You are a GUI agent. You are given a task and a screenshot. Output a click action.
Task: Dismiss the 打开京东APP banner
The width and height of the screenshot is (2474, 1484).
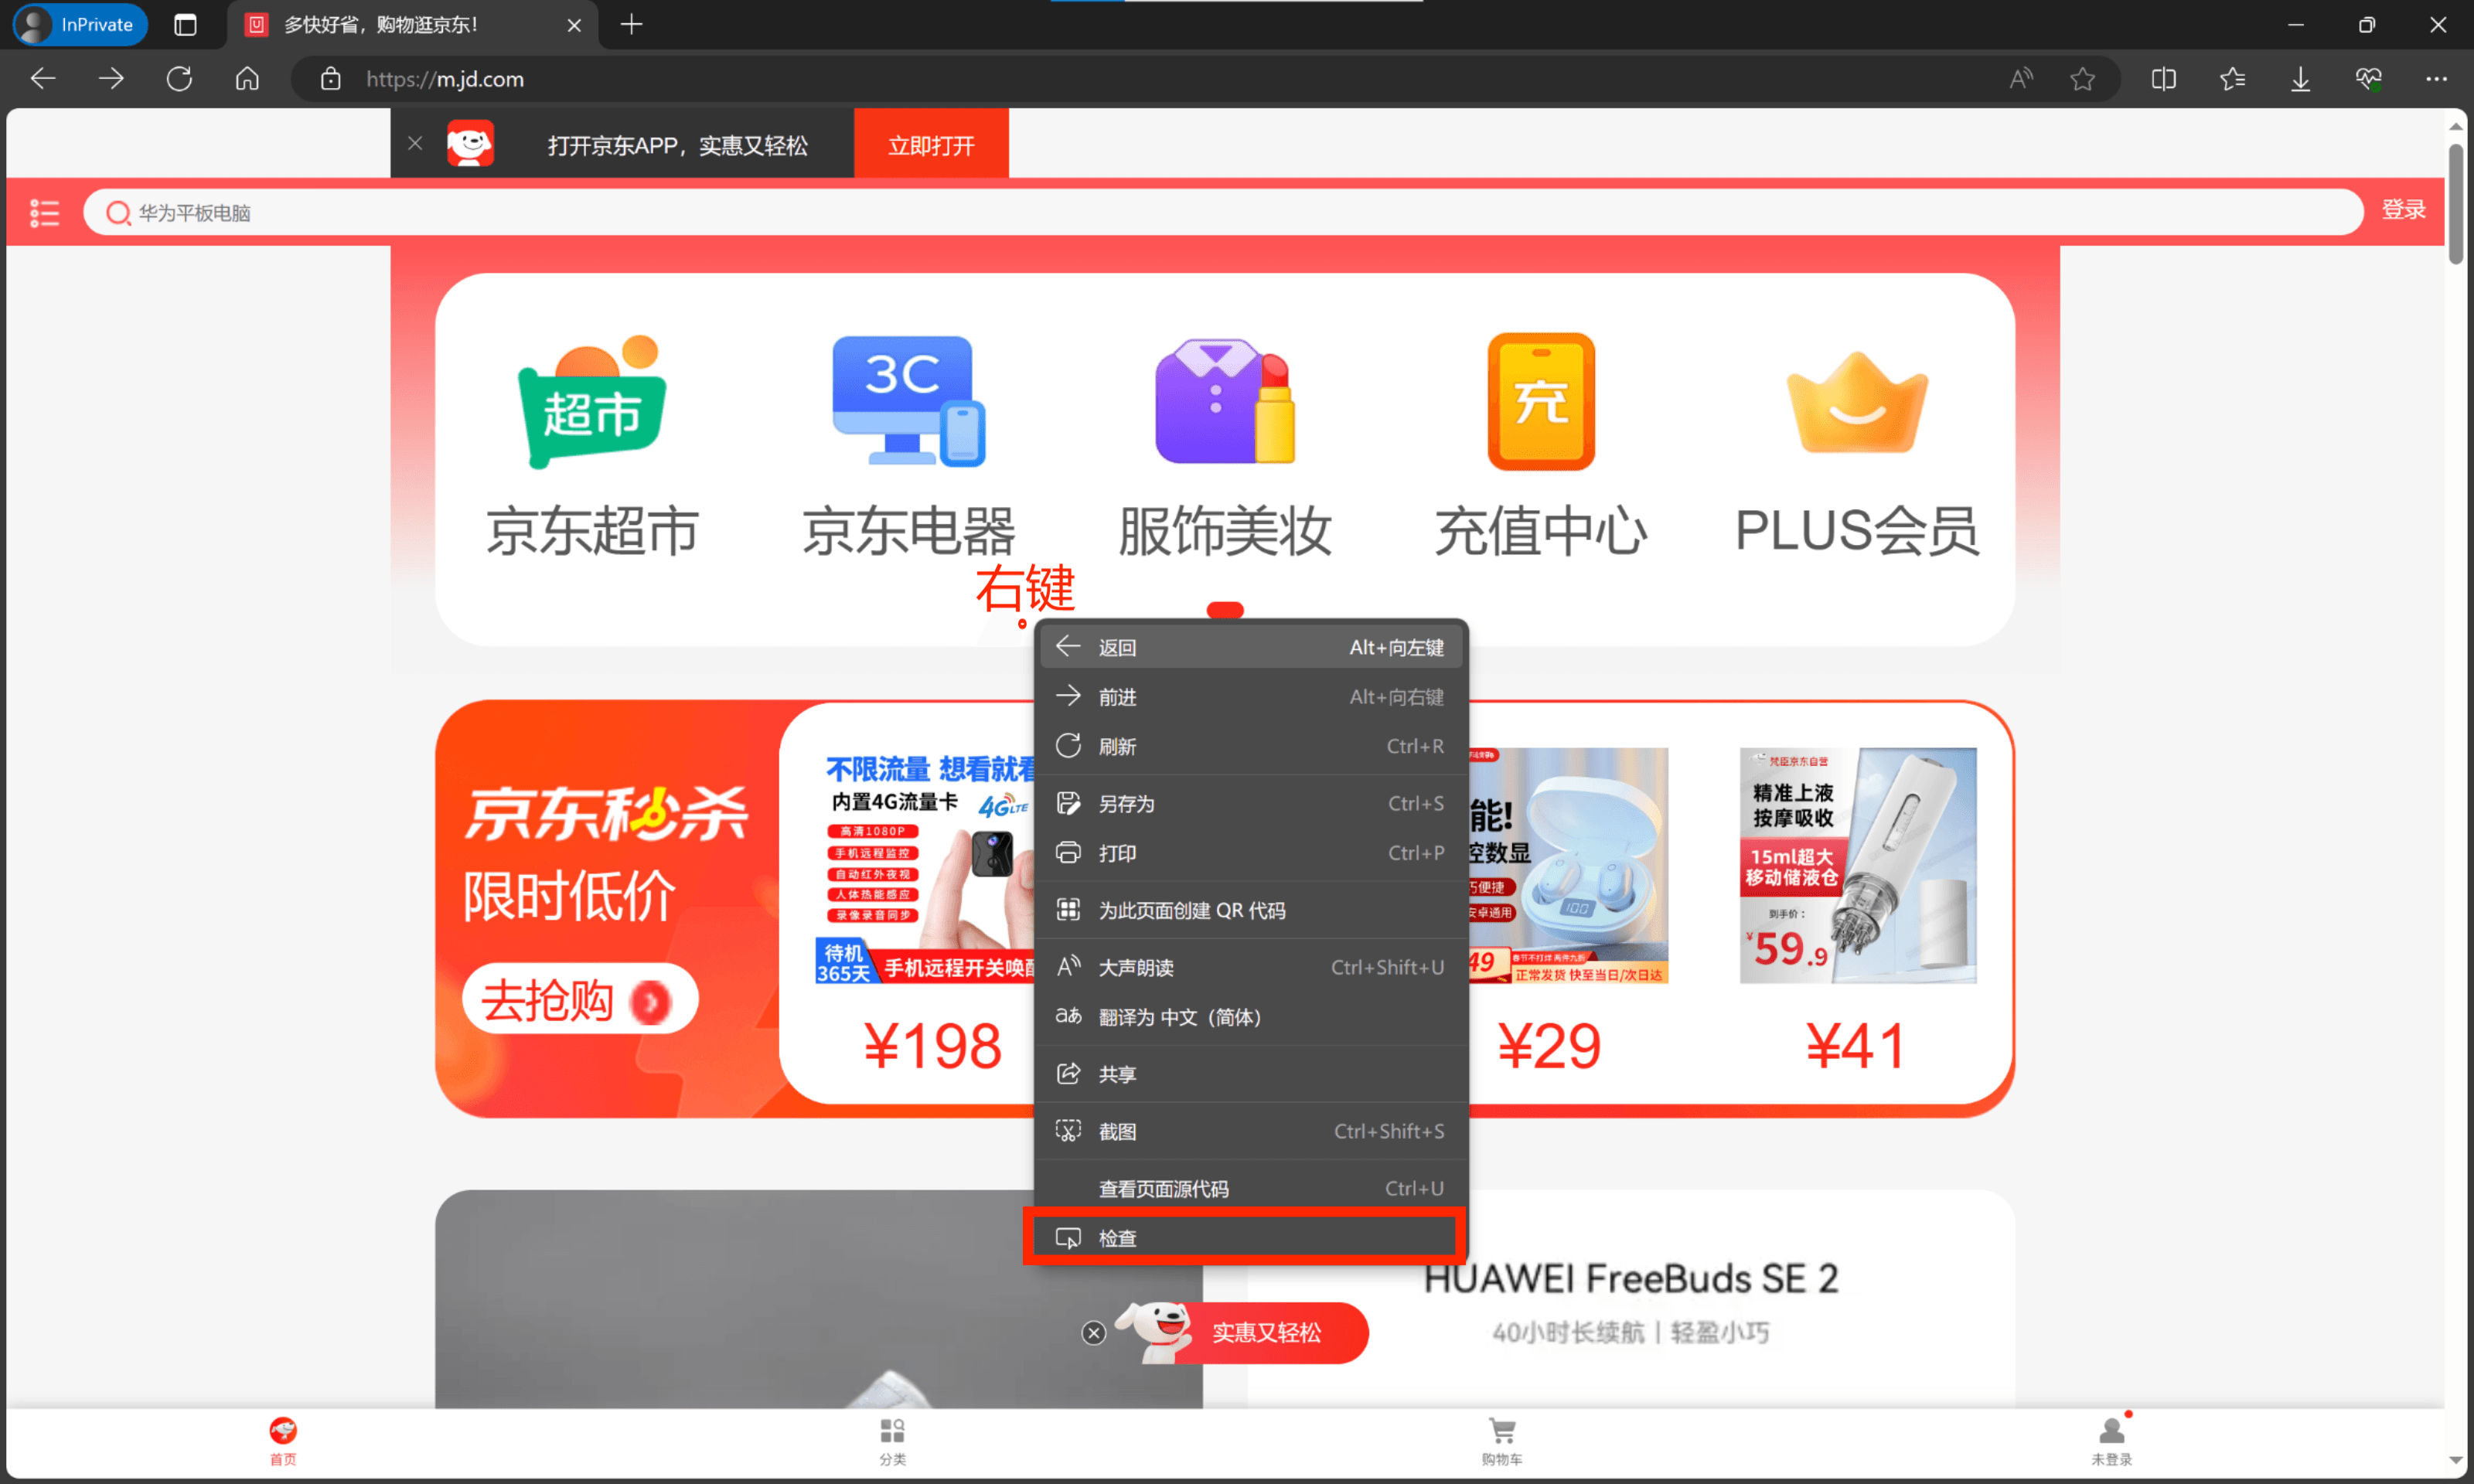[x=415, y=144]
